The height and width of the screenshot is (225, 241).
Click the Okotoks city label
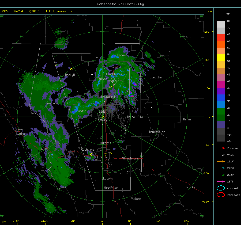click(107, 179)
